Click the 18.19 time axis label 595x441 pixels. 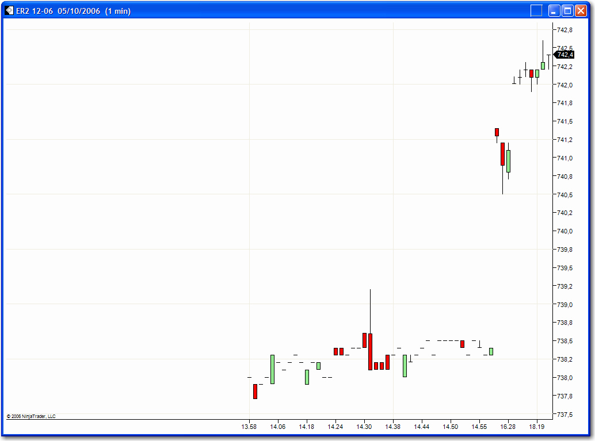pos(536,427)
